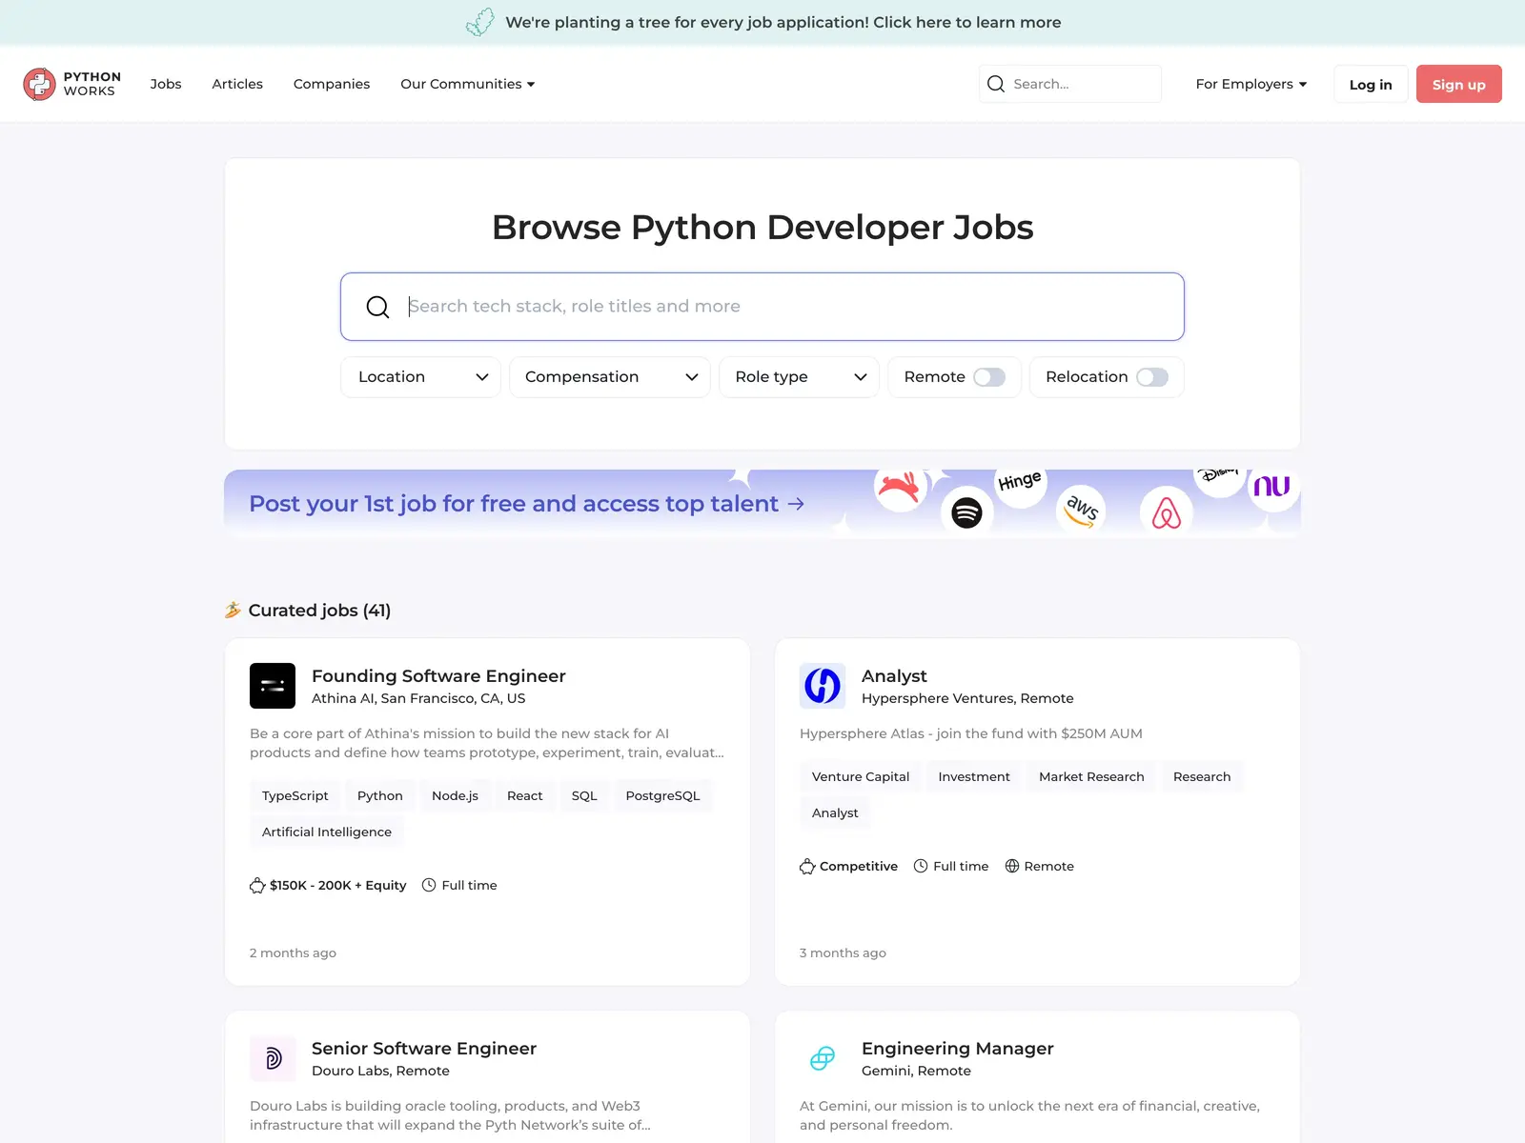The width and height of the screenshot is (1525, 1143).
Task: Click the Airbnb logo in the promo banner
Action: [x=1167, y=512]
